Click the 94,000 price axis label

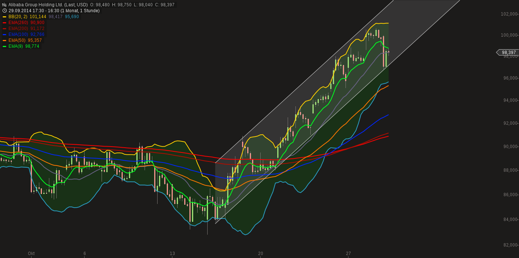pyautogui.click(x=510, y=100)
